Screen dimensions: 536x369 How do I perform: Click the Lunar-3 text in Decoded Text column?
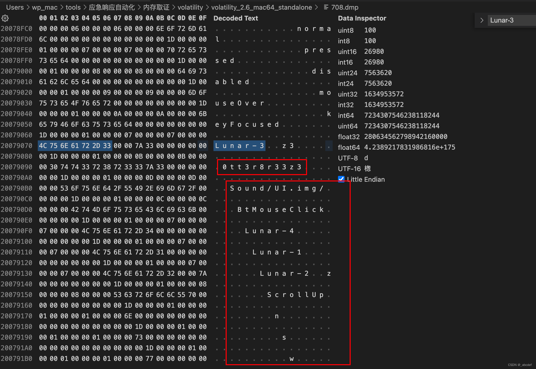click(239, 145)
